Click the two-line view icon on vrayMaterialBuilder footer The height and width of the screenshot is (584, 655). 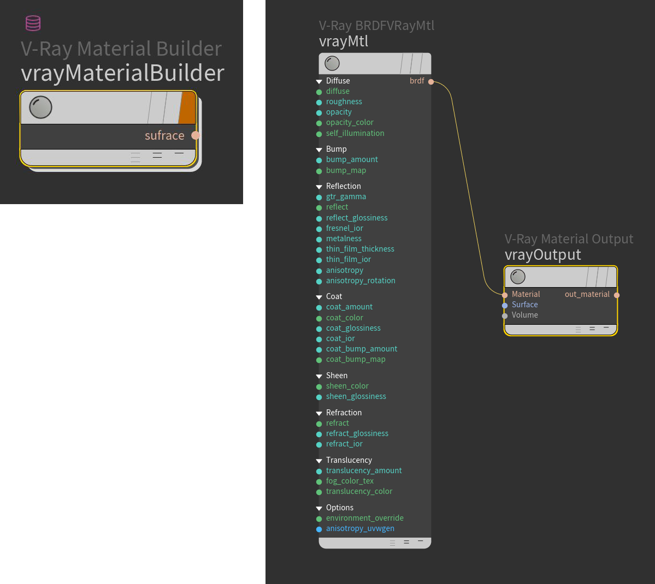pos(157,156)
